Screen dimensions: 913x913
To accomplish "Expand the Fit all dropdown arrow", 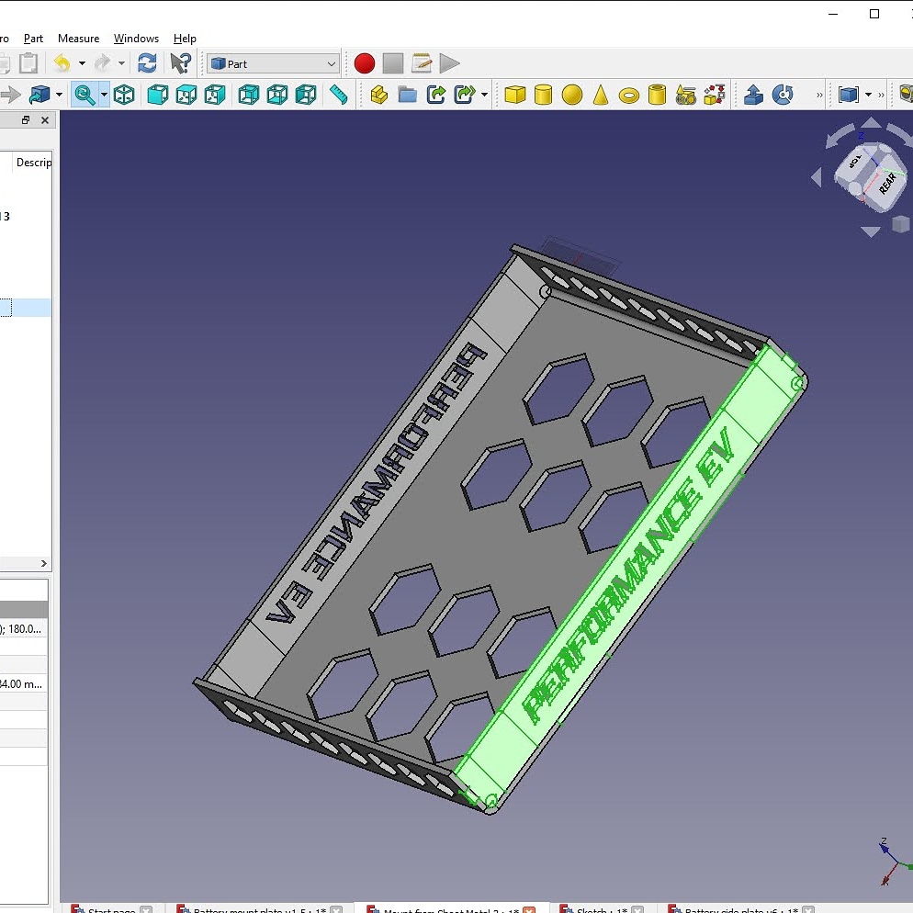I will tap(104, 95).
